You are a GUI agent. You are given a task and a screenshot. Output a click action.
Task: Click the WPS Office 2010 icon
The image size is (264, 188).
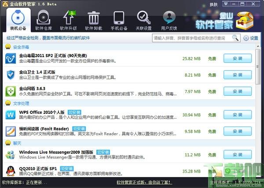click(x=11, y=115)
